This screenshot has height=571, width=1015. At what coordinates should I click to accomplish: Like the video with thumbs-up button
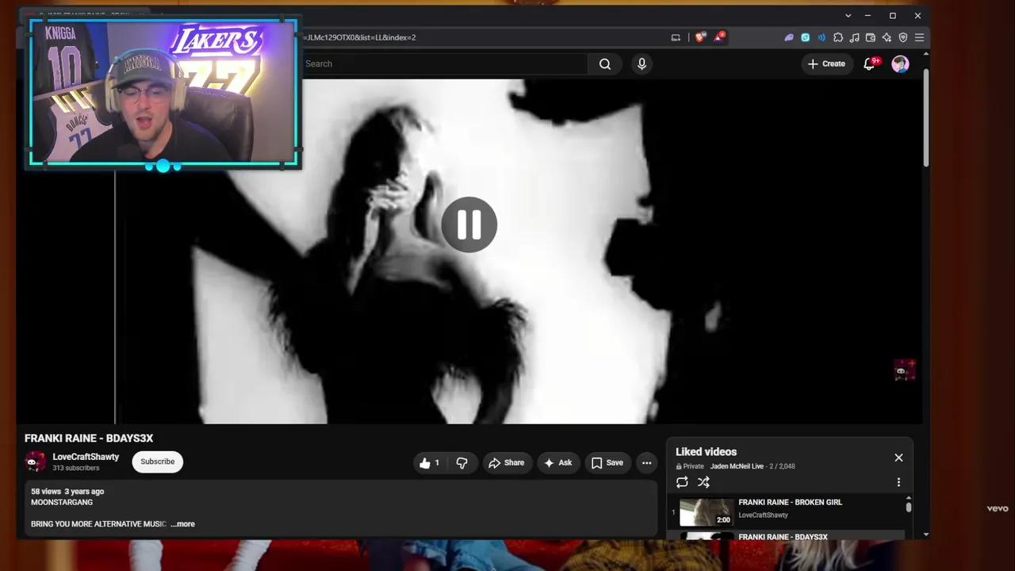(x=429, y=462)
